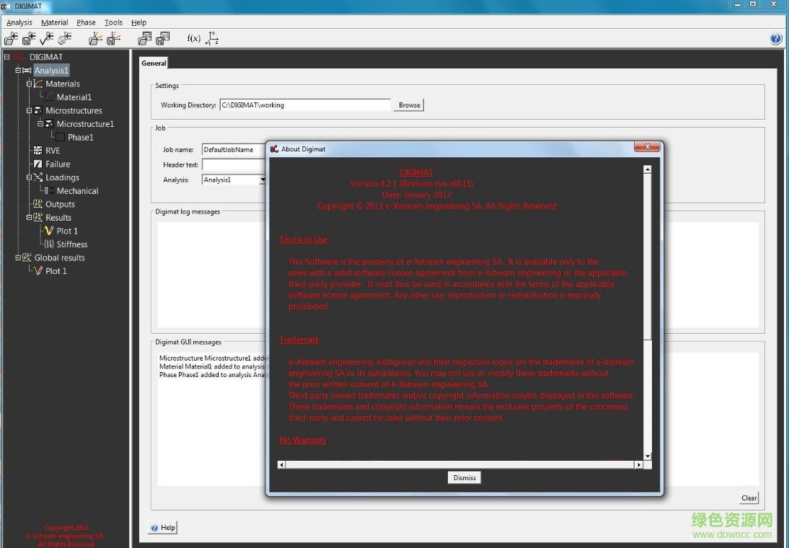
Task: Click the Material1 icon in tree
Action: 49,97
